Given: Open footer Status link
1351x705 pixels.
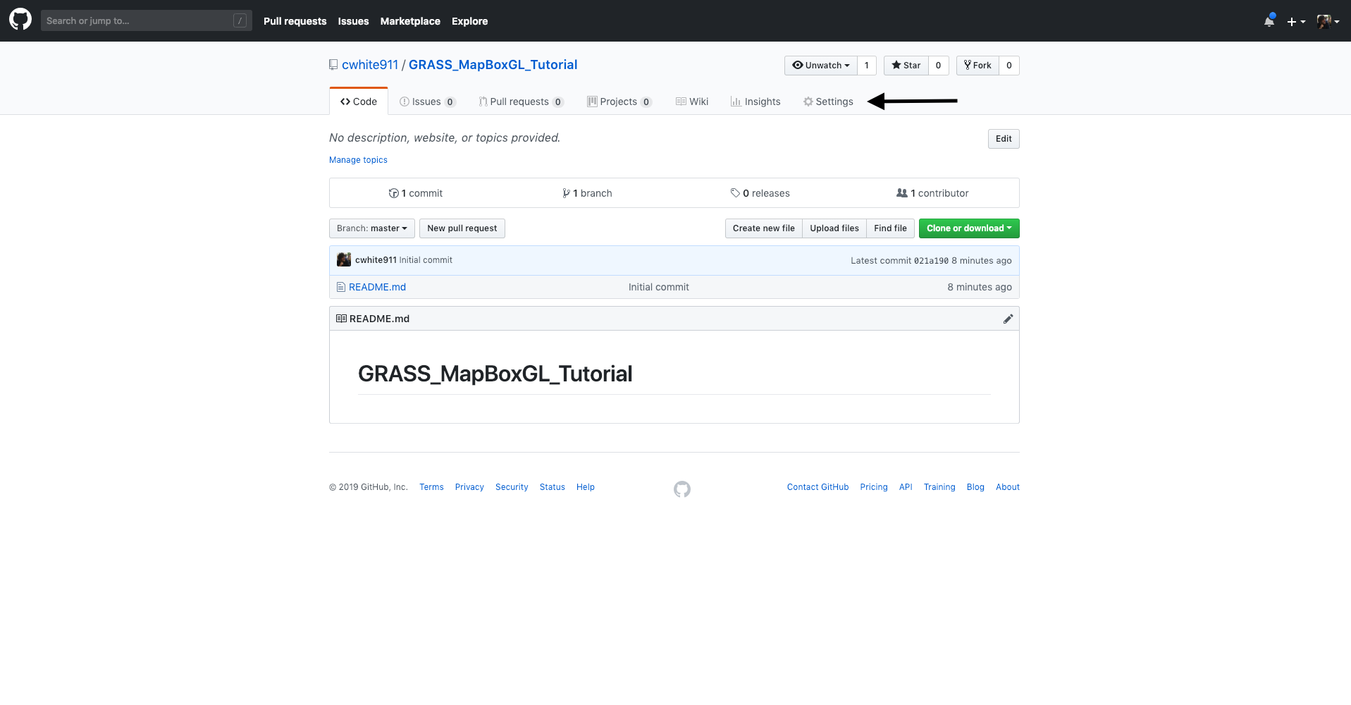Looking at the screenshot, I should 553,487.
